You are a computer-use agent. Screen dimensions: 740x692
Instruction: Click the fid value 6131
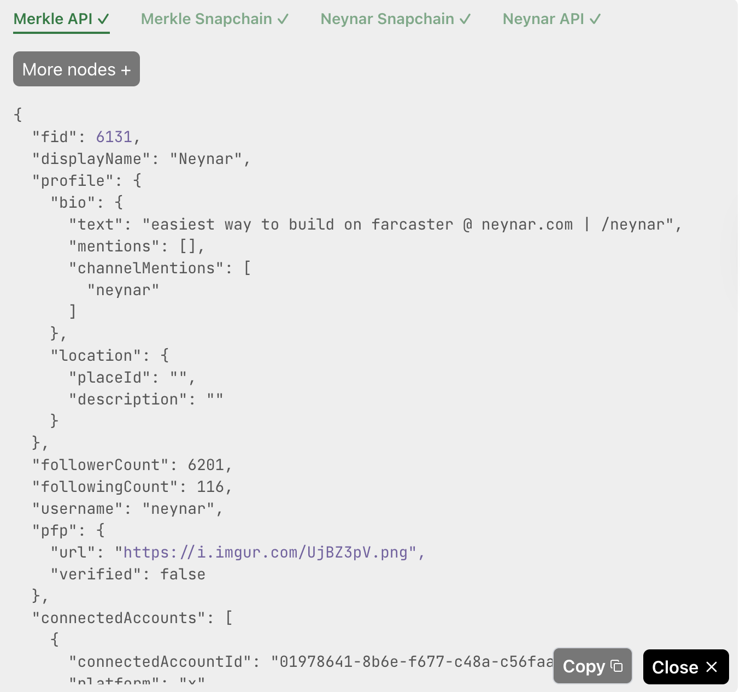click(114, 137)
